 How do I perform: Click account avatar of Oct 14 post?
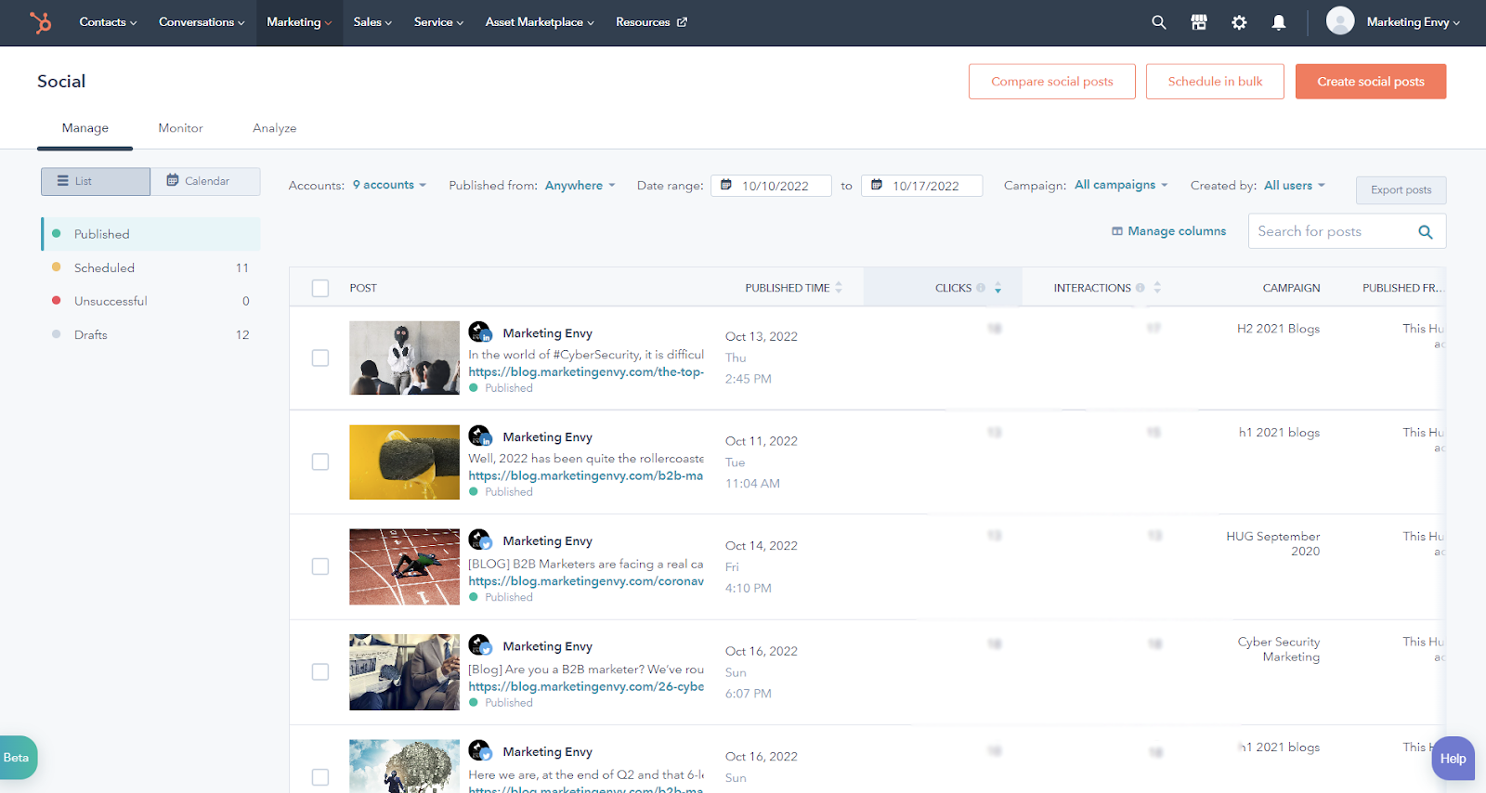pyautogui.click(x=480, y=539)
